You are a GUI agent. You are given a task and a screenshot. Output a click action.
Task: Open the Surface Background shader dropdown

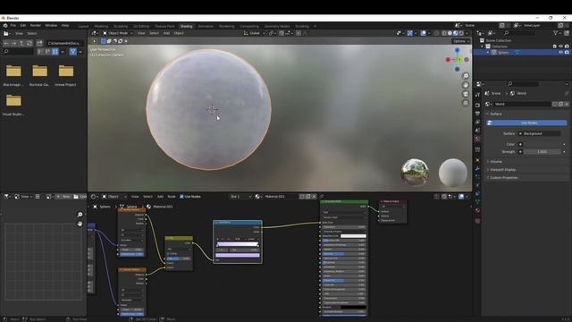pos(540,133)
